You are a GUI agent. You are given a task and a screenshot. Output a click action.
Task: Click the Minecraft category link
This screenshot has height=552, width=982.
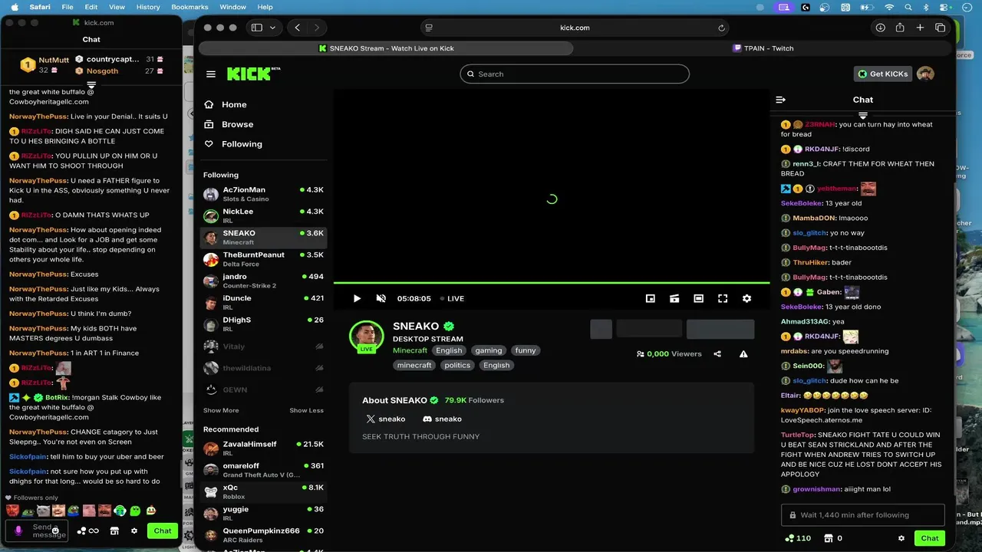coord(410,350)
